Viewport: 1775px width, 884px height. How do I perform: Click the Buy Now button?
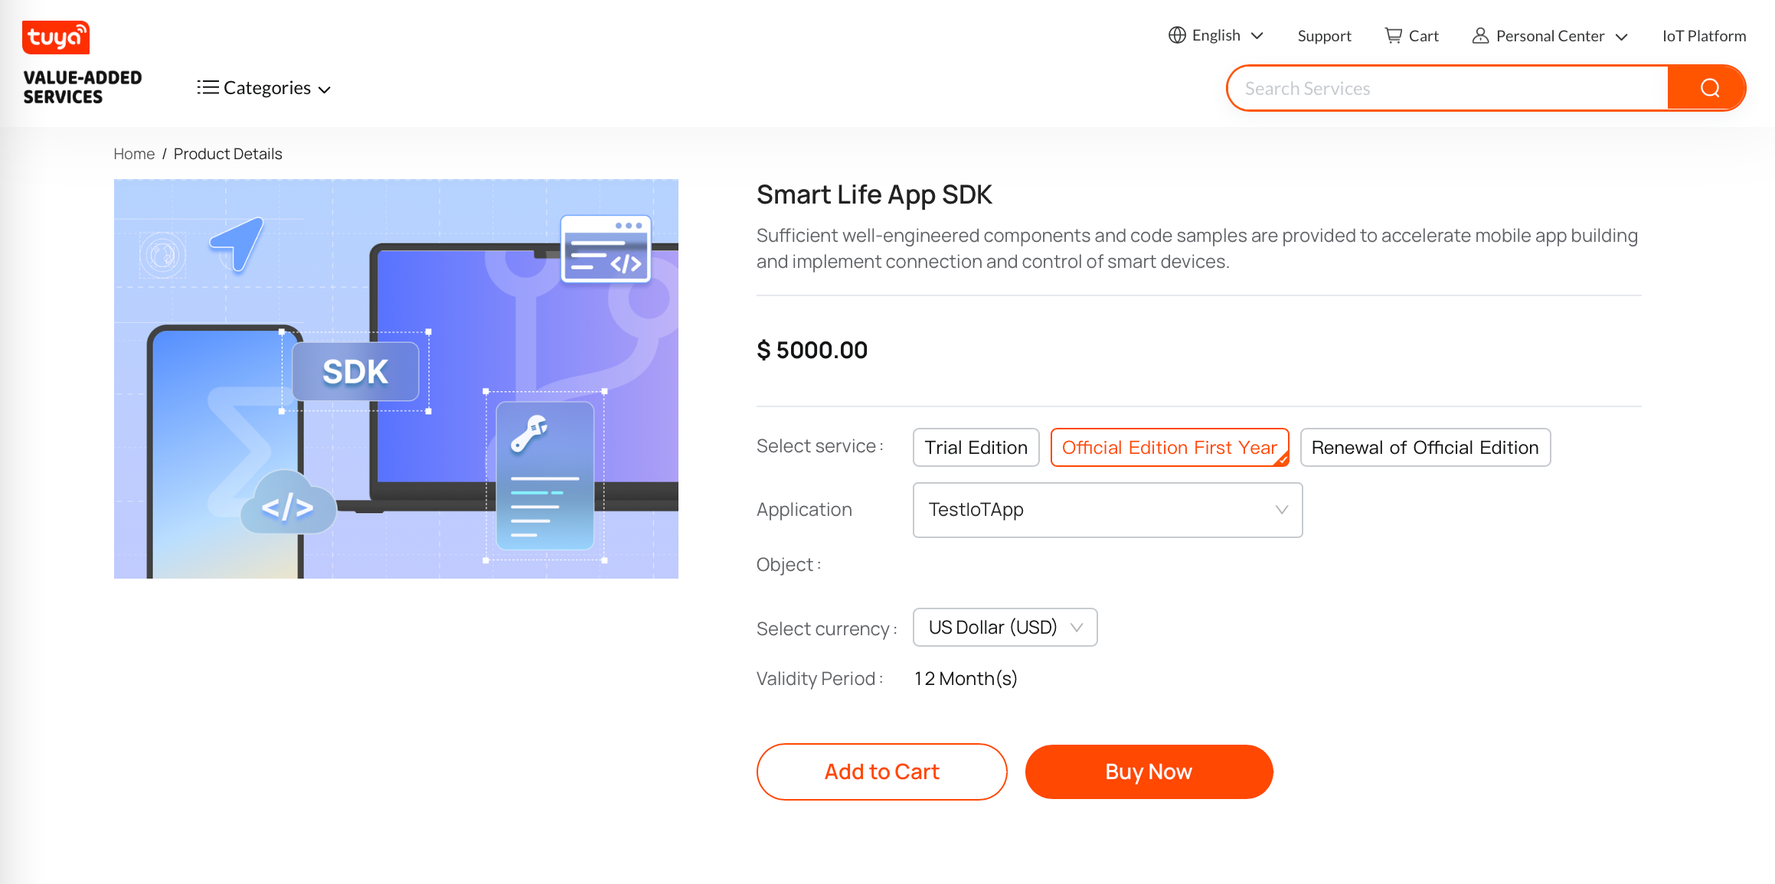(1149, 771)
